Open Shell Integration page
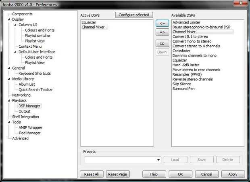250x182 pixels. pyautogui.click(x=25, y=117)
